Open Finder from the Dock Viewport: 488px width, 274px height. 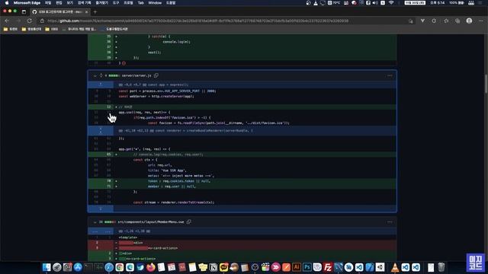[x=47, y=267]
